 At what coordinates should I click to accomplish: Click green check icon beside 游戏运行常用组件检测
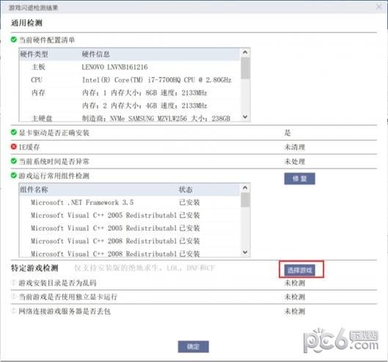(14, 176)
